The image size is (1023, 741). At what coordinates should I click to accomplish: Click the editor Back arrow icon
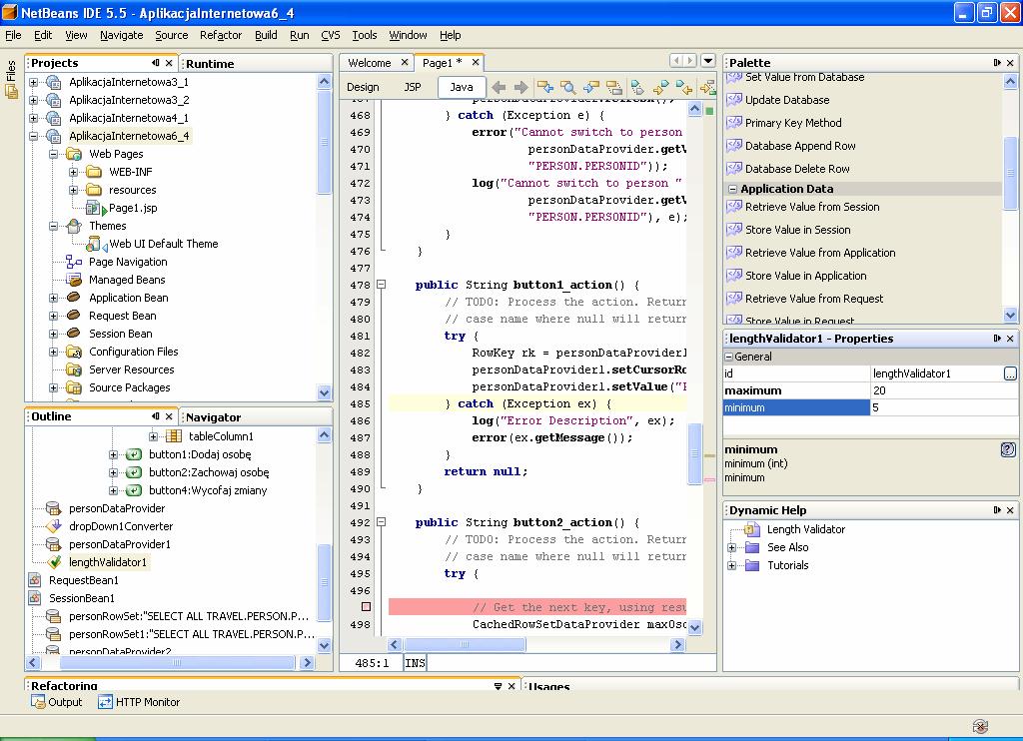(x=500, y=87)
